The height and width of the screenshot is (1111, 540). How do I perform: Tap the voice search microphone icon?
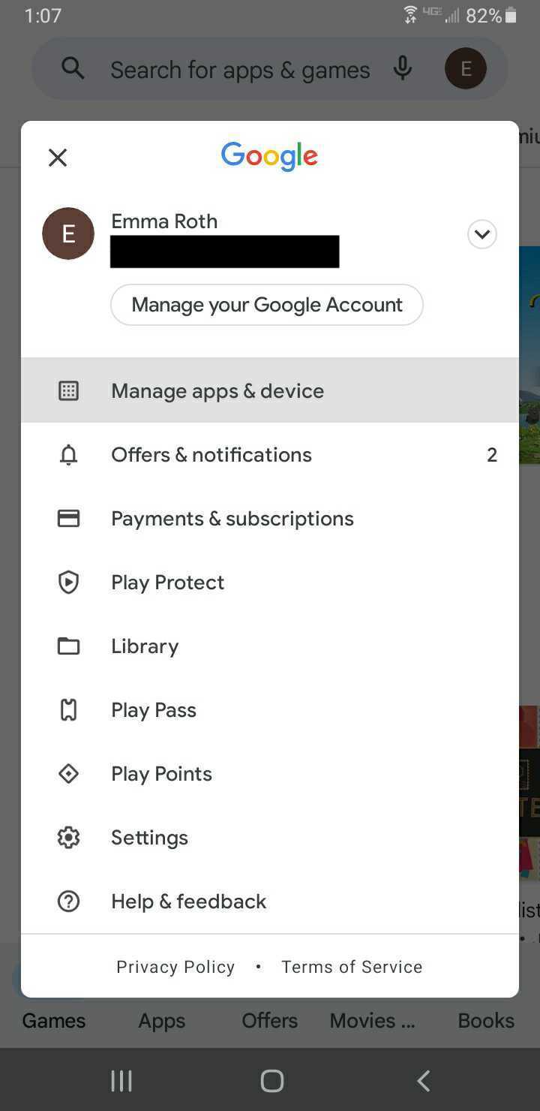click(x=403, y=69)
